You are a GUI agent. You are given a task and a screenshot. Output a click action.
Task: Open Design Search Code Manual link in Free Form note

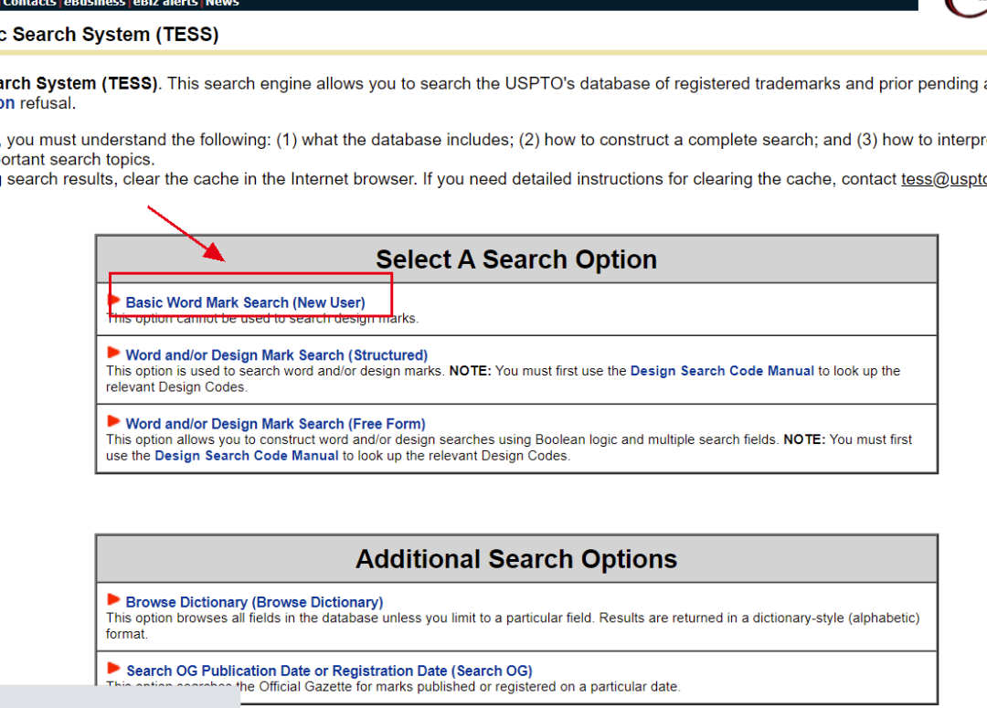tap(247, 456)
